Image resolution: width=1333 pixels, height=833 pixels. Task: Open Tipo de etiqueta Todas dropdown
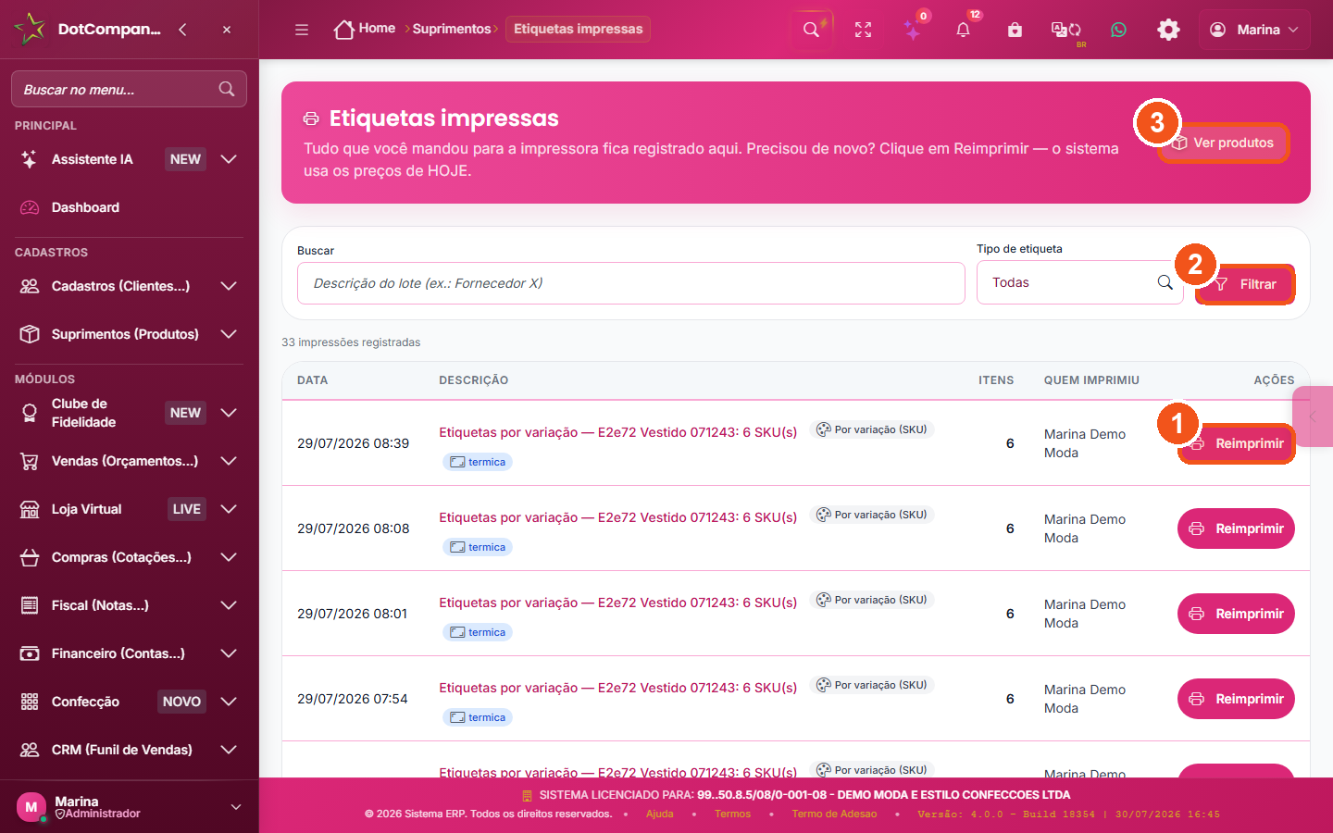[1079, 282]
